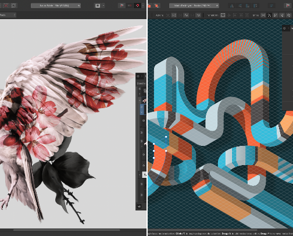Toggle the Transform mode node box icon
The image size is (293, 236).
coord(223,15)
